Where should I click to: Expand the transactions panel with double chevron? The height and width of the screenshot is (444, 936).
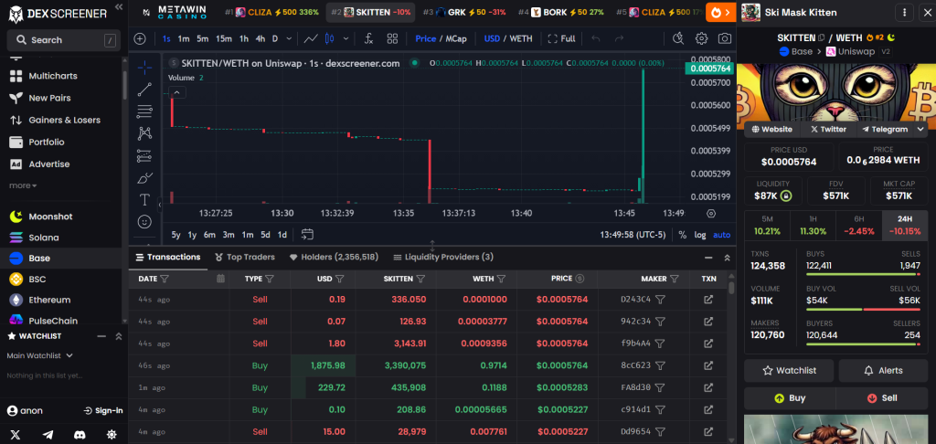(x=727, y=258)
